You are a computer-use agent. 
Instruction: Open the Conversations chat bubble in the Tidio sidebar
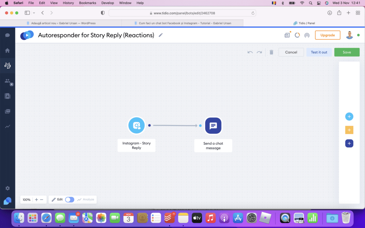coord(7,35)
